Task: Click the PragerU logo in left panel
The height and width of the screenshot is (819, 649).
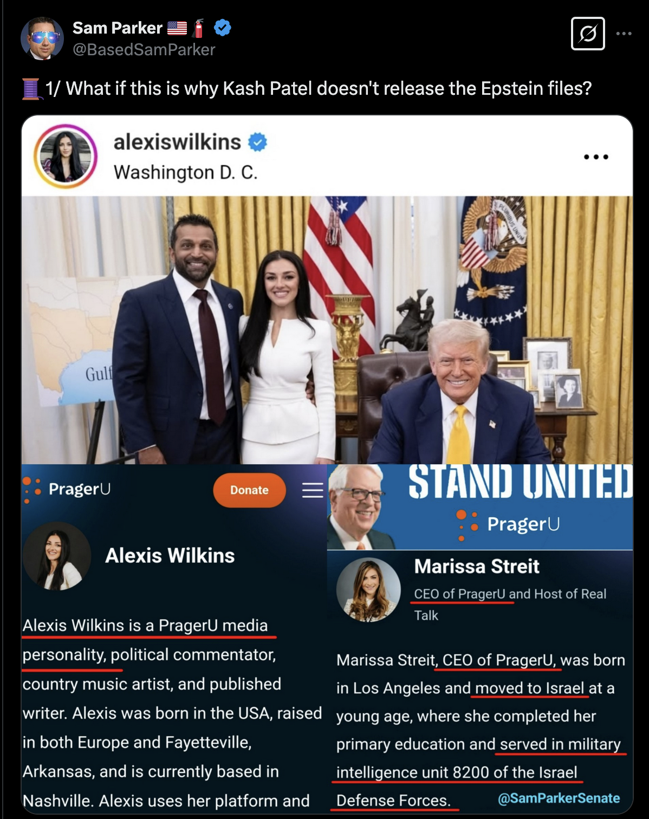Action: (x=67, y=489)
